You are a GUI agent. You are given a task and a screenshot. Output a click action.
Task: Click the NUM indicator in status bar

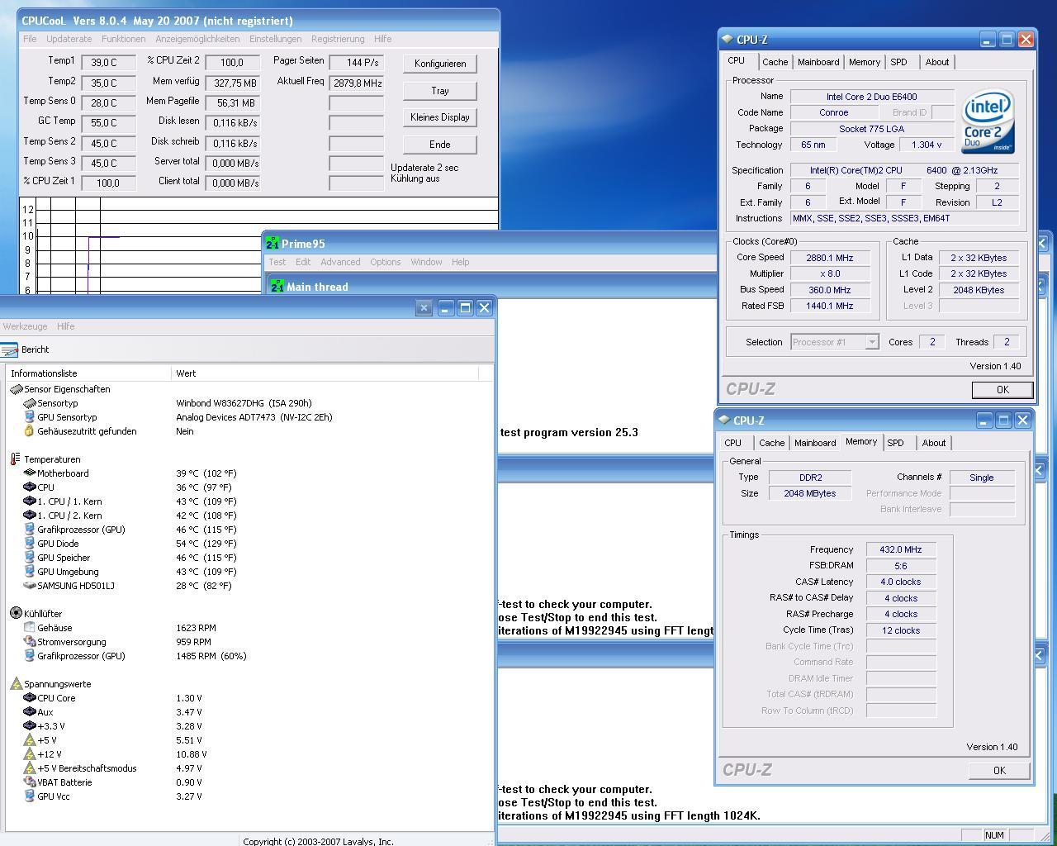pyautogui.click(x=994, y=835)
